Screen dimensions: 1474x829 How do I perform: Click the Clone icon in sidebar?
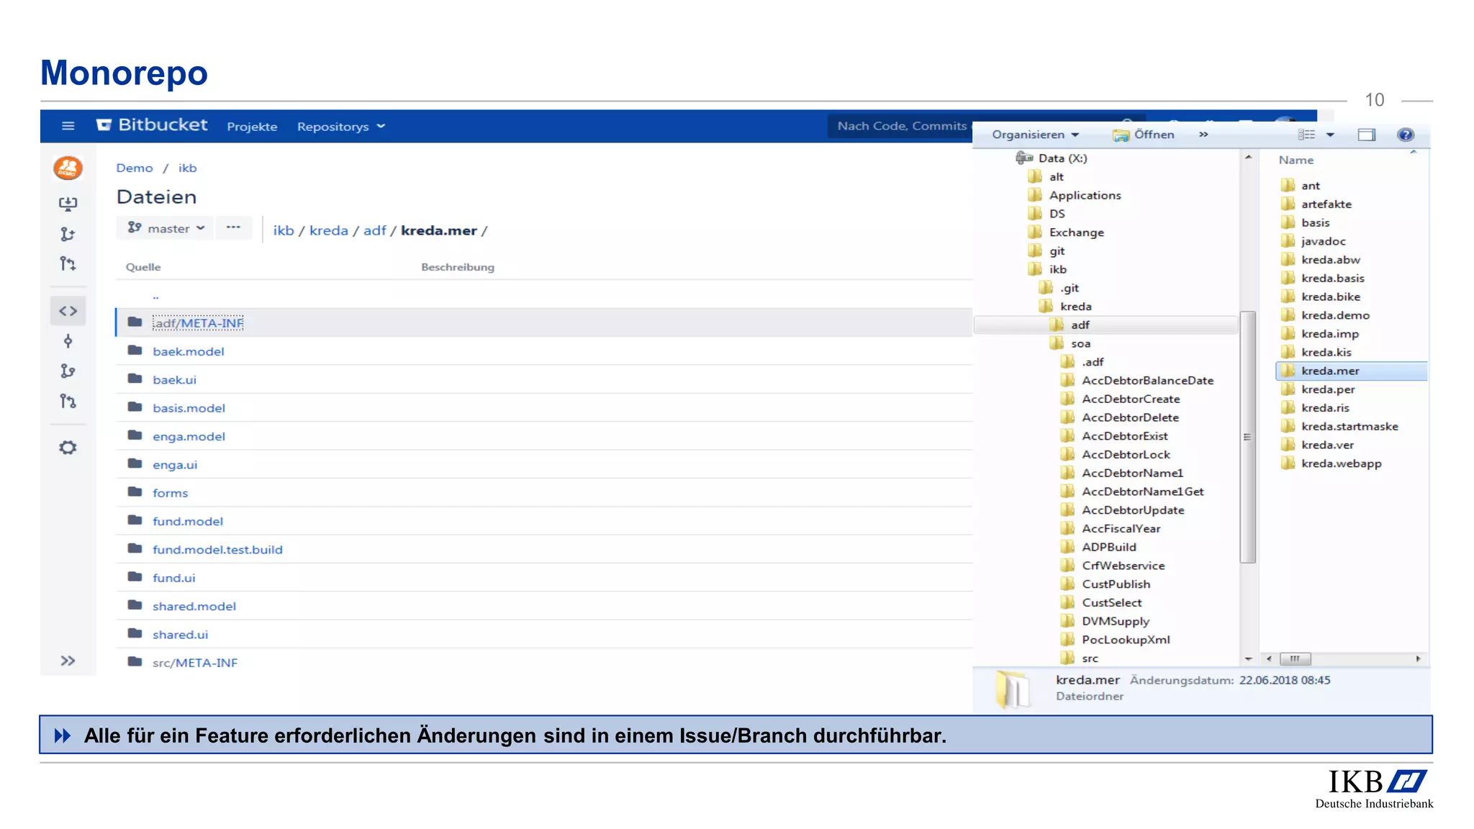click(x=68, y=204)
